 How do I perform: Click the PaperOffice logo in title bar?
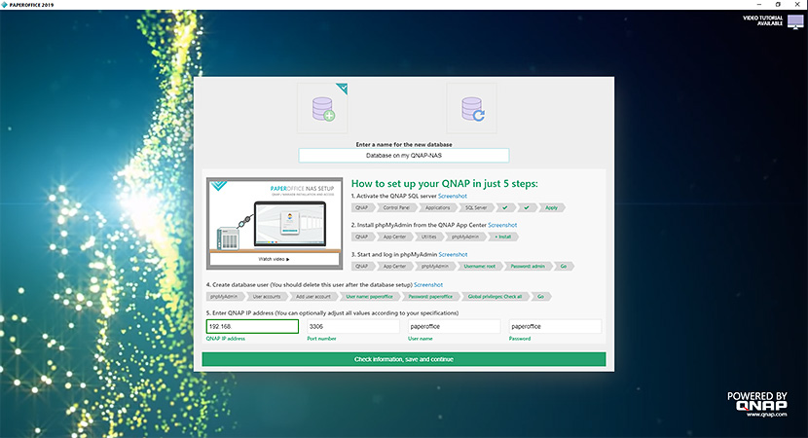[4, 5]
